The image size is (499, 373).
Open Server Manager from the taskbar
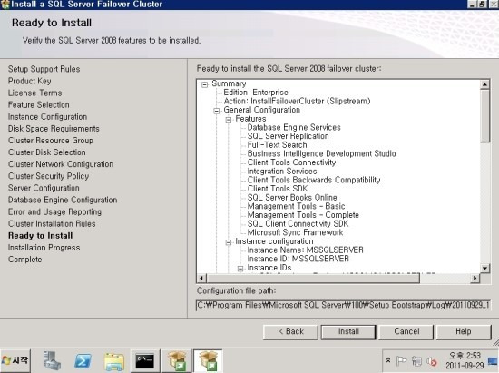(x=52, y=361)
